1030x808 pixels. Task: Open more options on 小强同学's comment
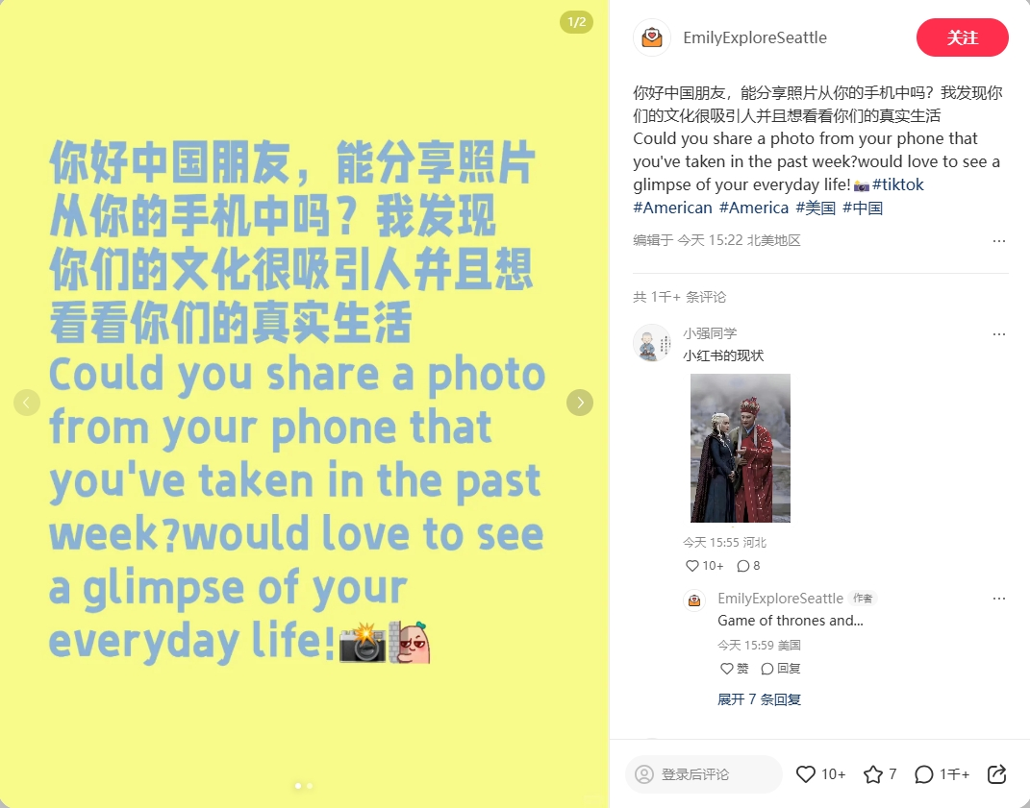pos(999,334)
